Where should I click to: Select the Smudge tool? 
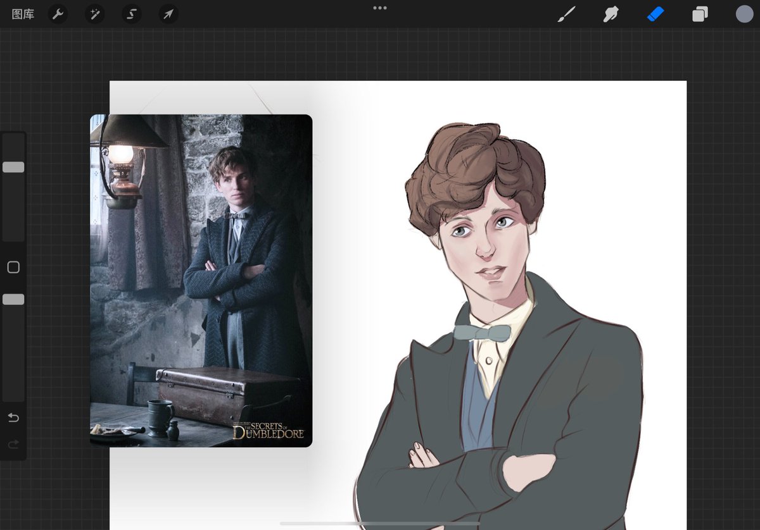tap(611, 14)
